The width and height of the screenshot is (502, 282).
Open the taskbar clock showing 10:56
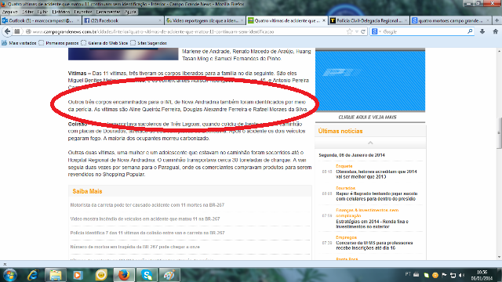[x=482, y=275]
